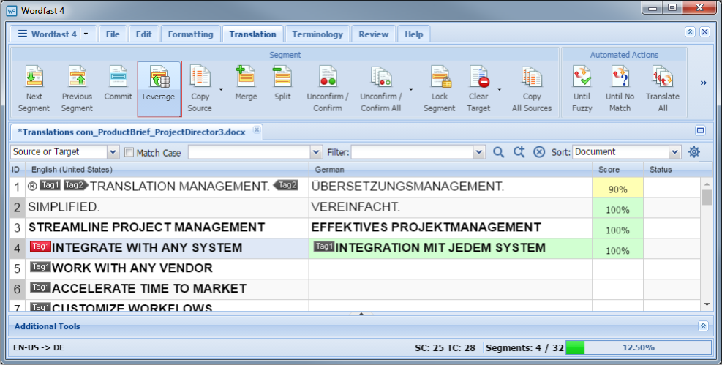Image resolution: width=722 pixels, height=365 pixels.
Task: Expand Clear Target dropdown arrow
Action: click(499, 89)
